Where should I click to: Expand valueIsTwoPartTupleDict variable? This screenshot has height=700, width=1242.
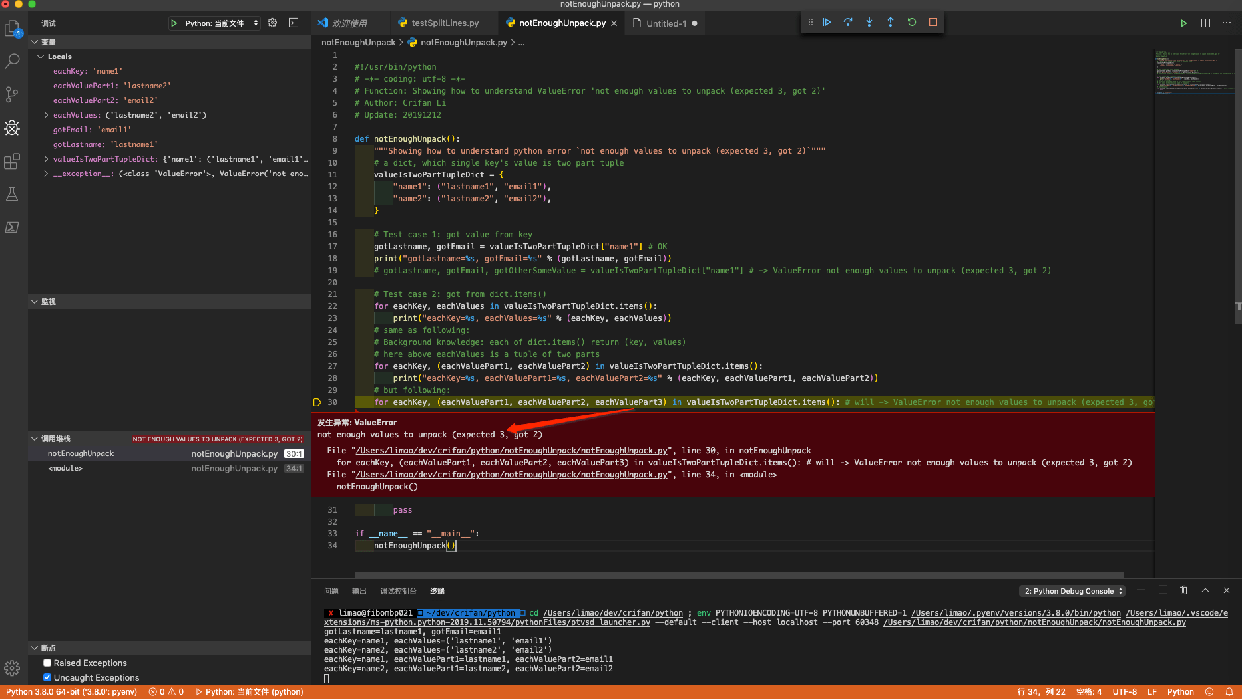point(46,159)
